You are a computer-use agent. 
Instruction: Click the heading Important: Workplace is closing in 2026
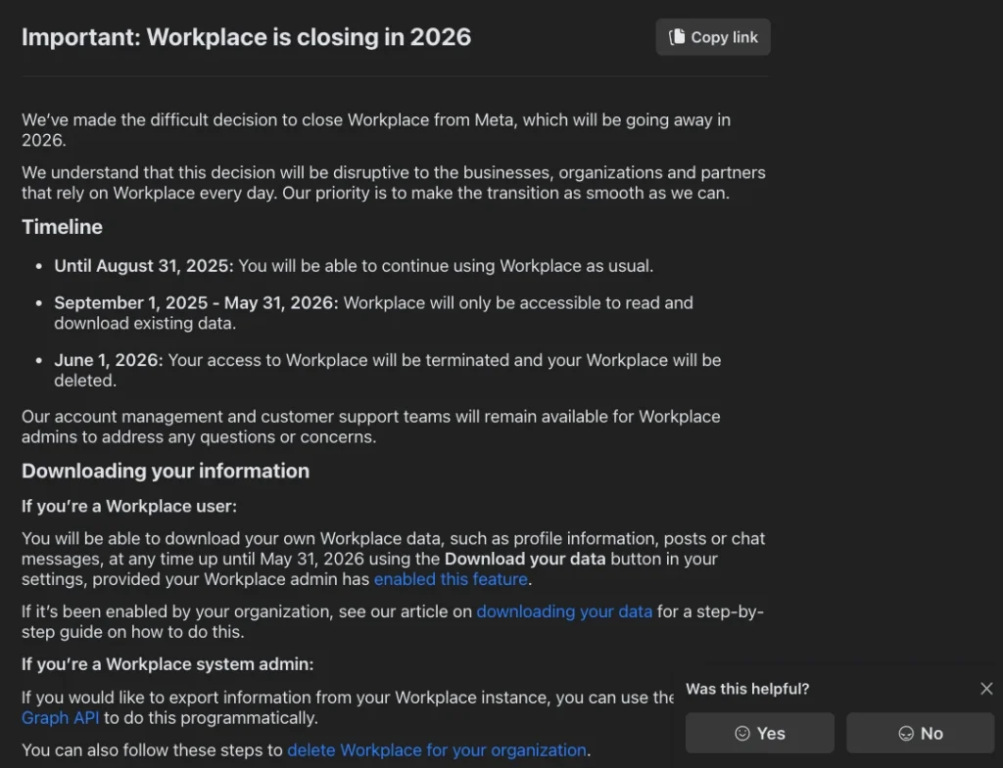(246, 37)
